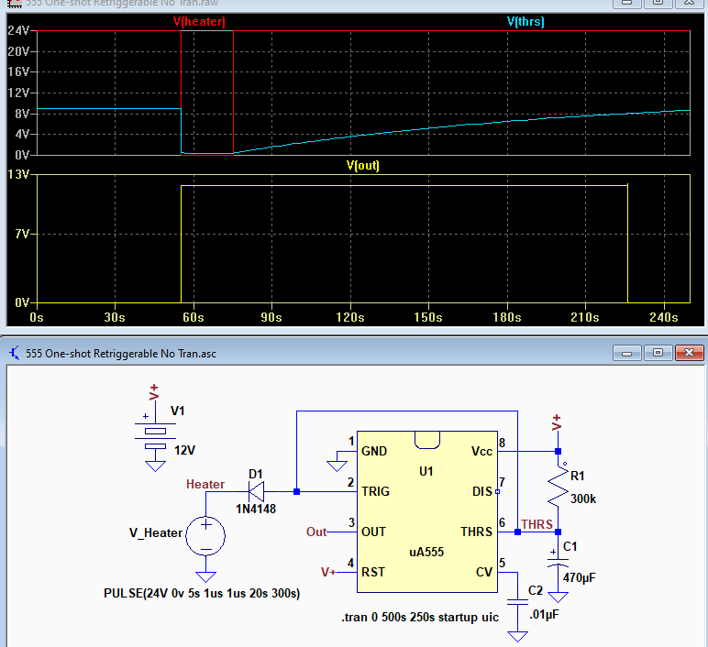Screen dimensions: 708x647
Task: Click the THRS net label
Action: pos(537,524)
